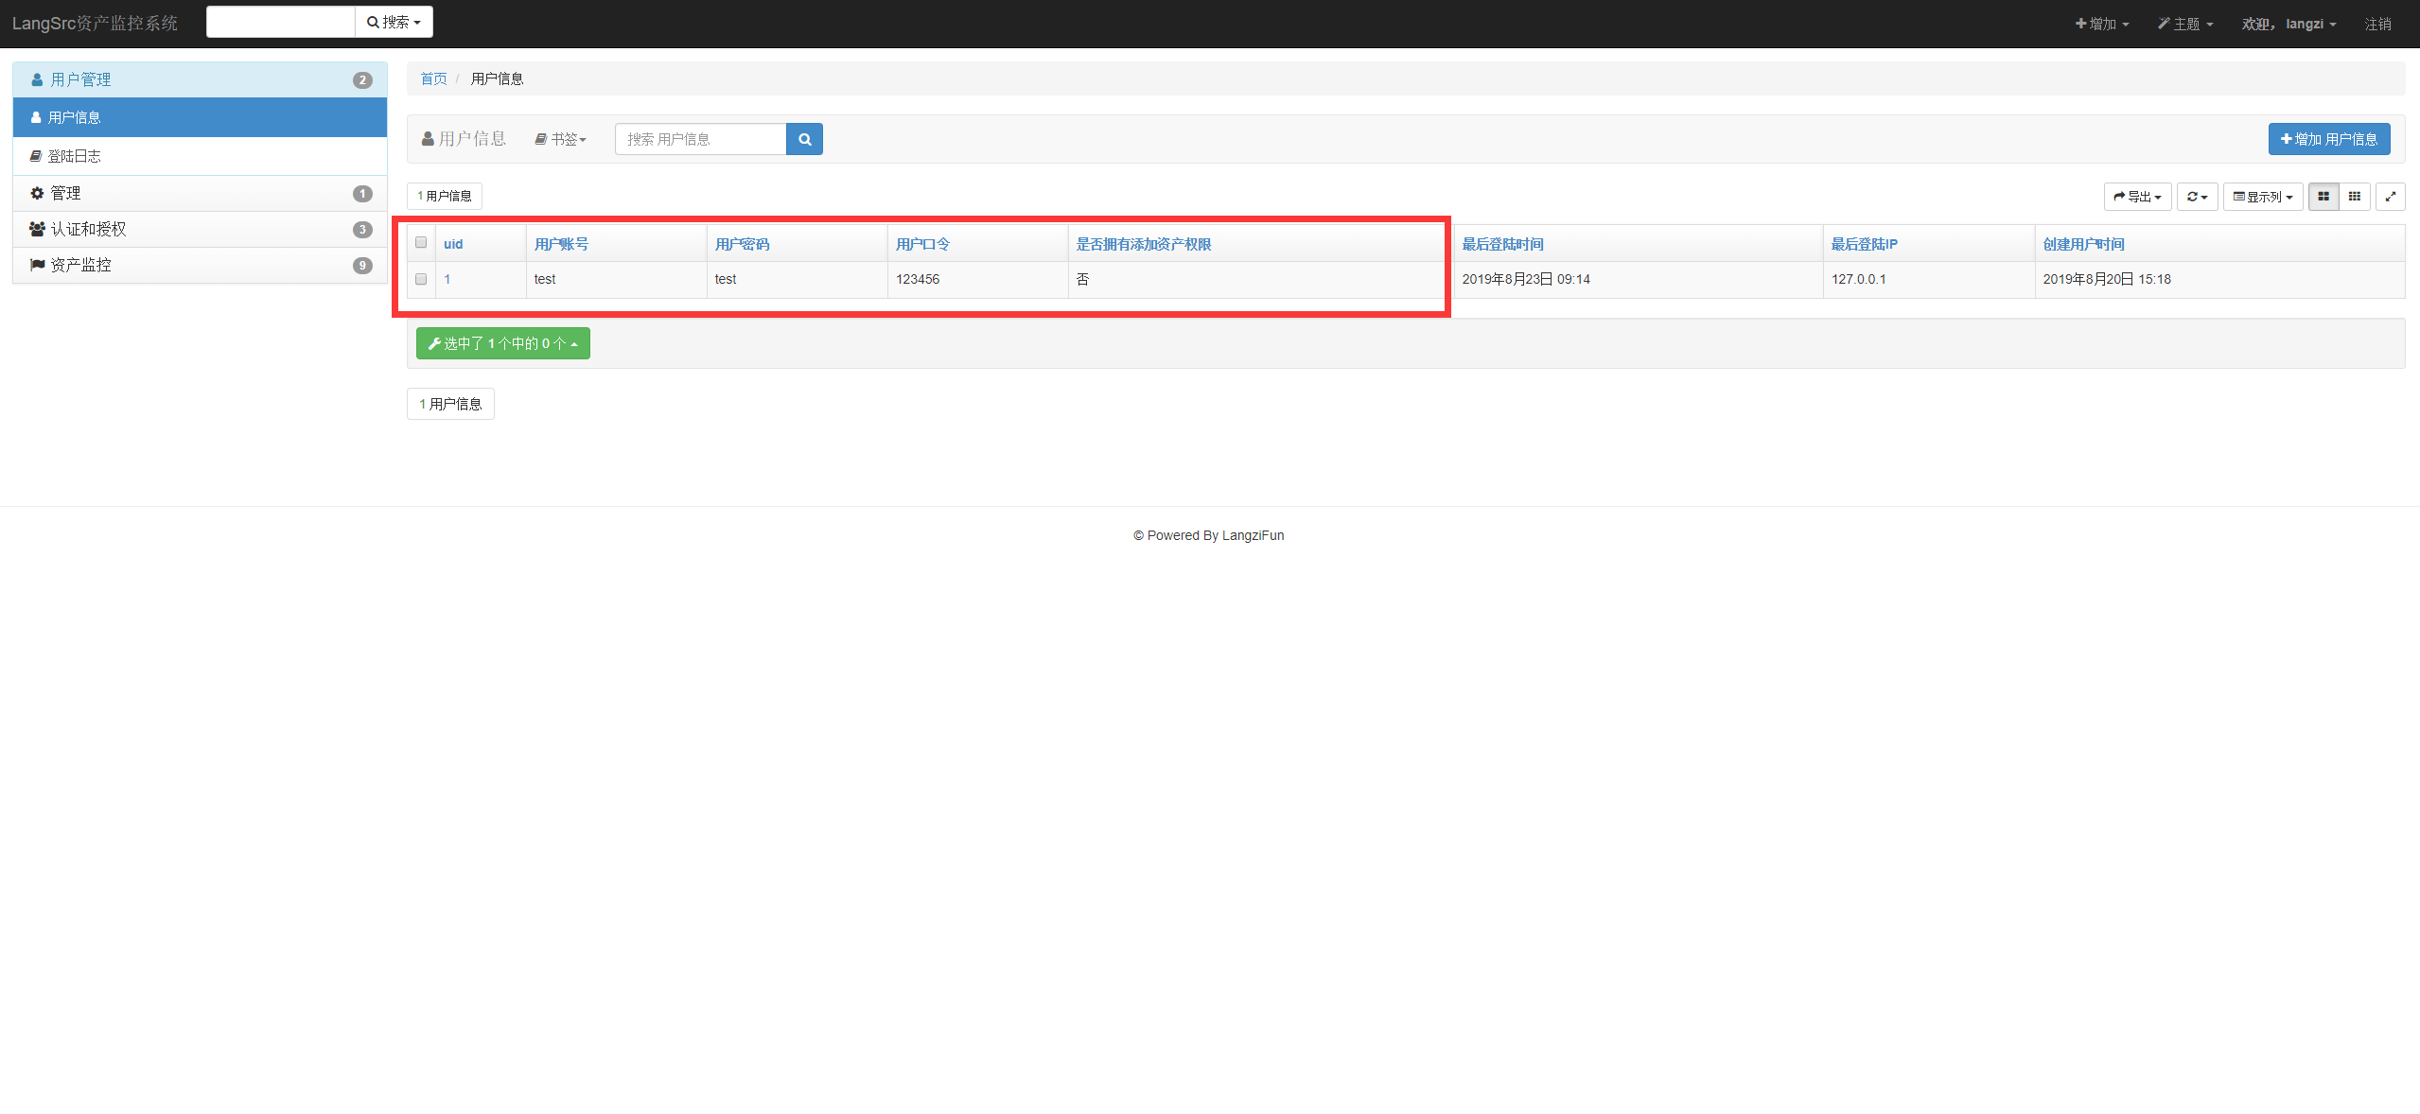Check the checkbox for user row 1
The height and width of the screenshot is (1114, 2420).
[x=421, y=279]
